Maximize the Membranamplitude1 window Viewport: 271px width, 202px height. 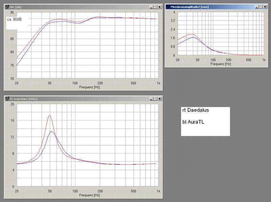[x=261, y=6]
